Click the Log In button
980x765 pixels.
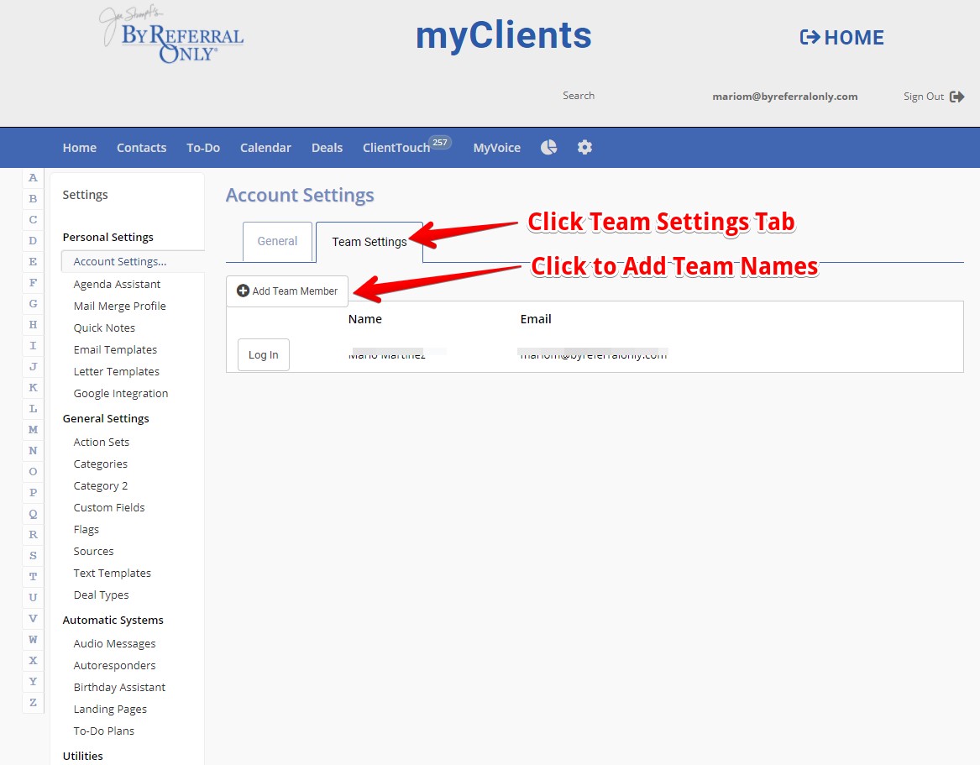[x=263, y=355]
